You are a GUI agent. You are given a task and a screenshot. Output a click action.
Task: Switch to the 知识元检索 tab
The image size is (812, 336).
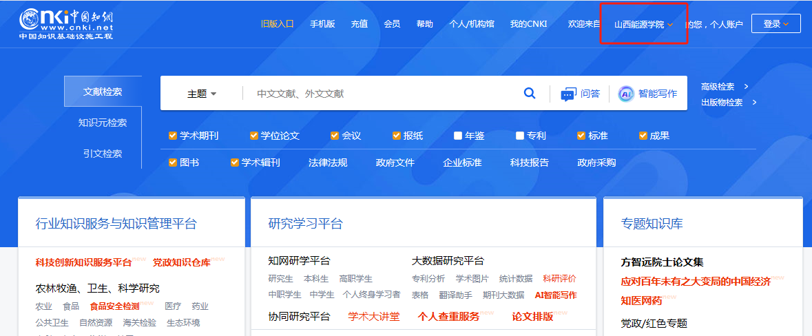point(103,123)
